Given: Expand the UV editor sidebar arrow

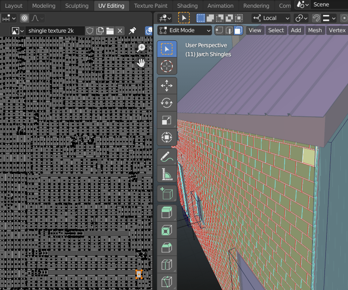Looking at the screenshot, I should pyautogui.click(x=150, y=48).
